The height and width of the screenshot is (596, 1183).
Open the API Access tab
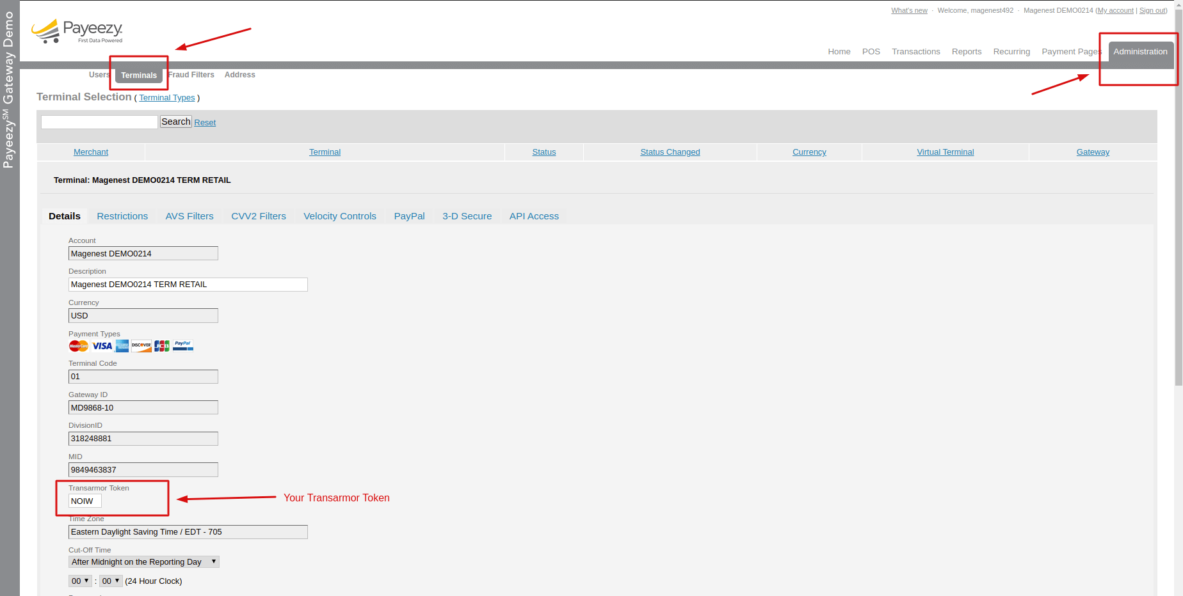(534, 216)
